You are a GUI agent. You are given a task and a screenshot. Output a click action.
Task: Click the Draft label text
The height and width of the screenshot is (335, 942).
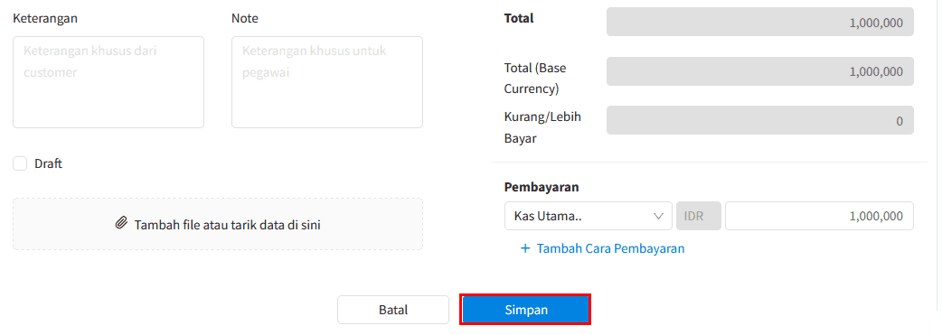[x=49, y=163]
